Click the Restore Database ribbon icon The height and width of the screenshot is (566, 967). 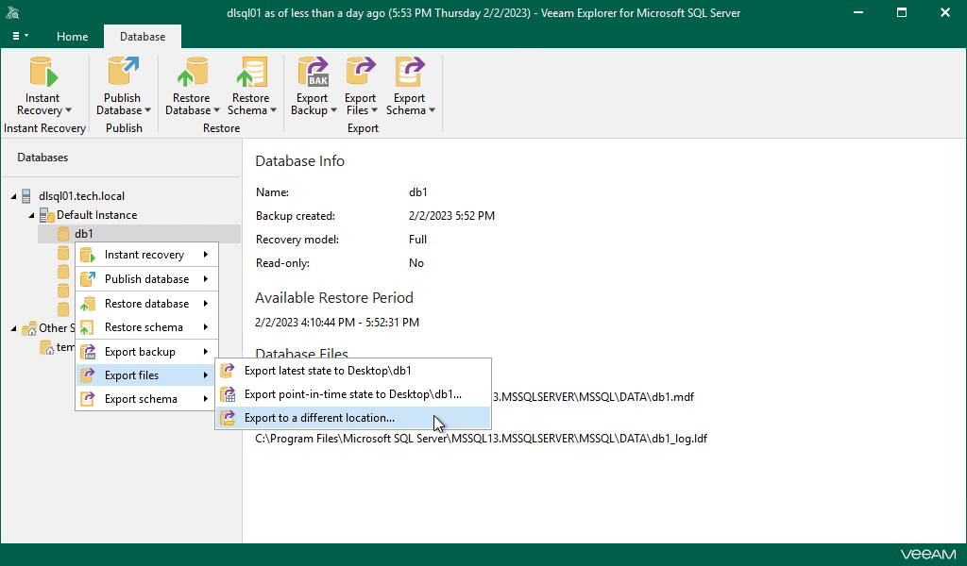(192, 72)
